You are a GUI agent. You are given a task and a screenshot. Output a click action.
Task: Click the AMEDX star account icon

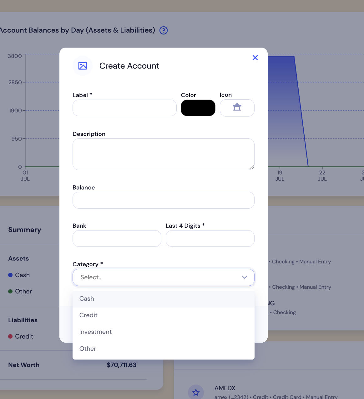tap(196, 392)
